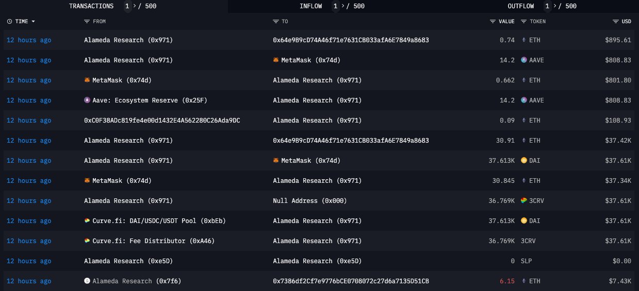Open address 0x64e9B9cD74A46f71e7631CB033afA6E7849a8683 in 0.74 ETH row
The width and height of the screenshot is (639, 291).
(x=351, y=40)
